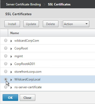Open the Action dropdown menu
The height and width of the screenshot is (104, 95).
[x=76, y=24]
